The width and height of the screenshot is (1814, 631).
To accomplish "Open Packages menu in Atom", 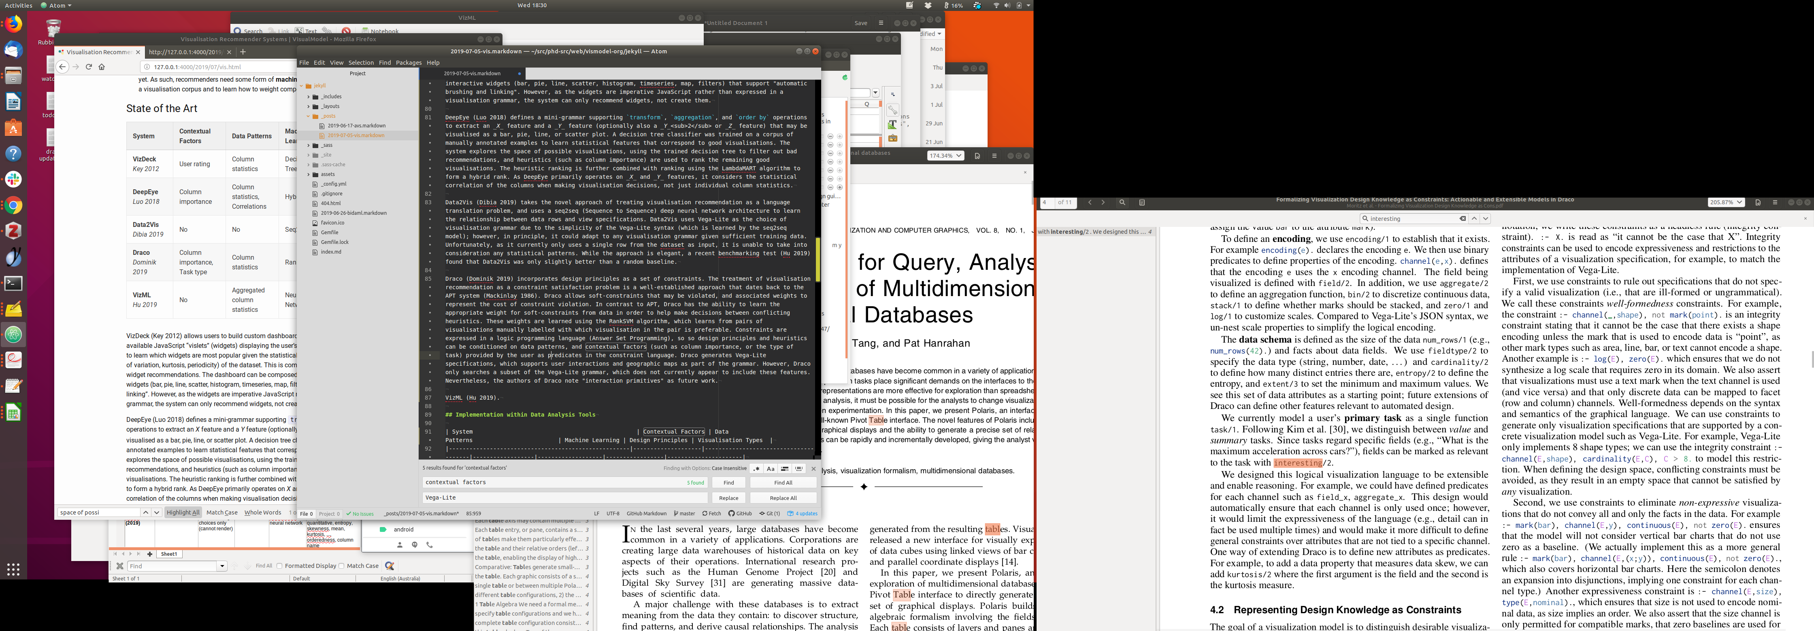I will tap(409, 63).
